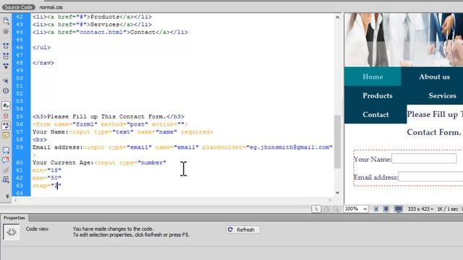
Task: Open the normal.css related file
Action: tap(51, 7)
